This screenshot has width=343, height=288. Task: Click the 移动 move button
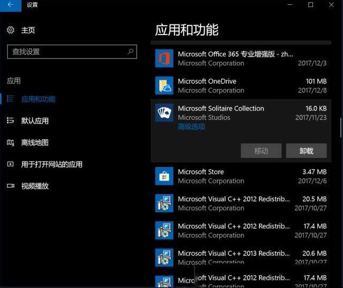pos(261,150)
